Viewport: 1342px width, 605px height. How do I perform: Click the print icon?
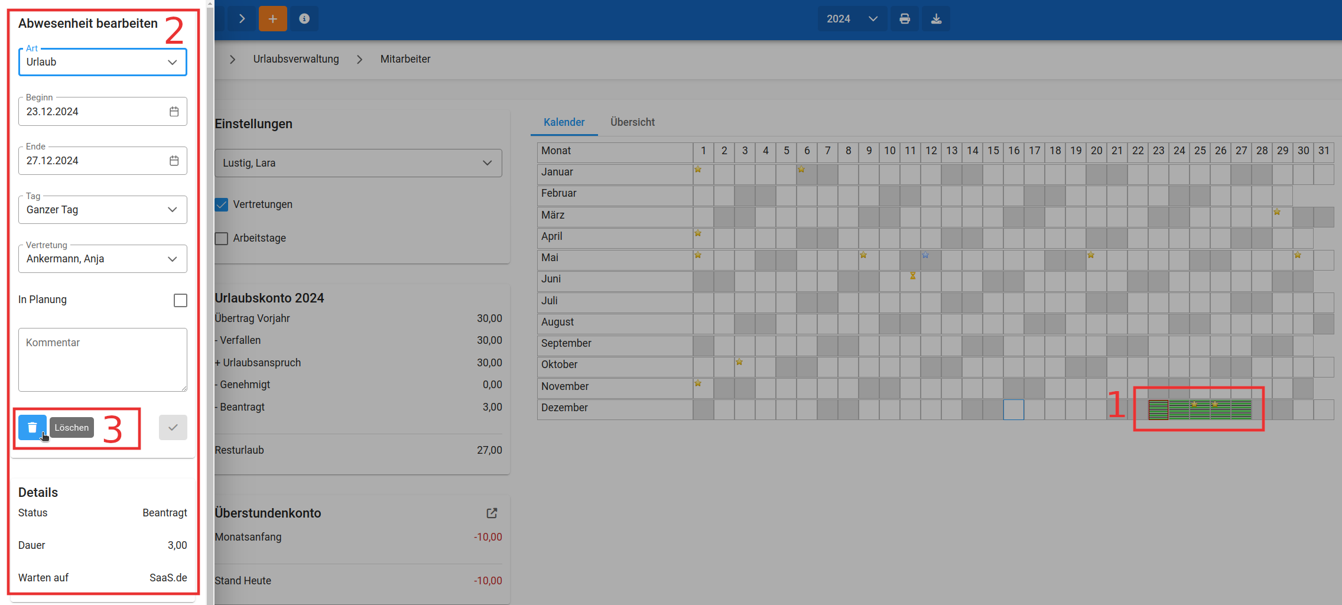click(905, 19)
